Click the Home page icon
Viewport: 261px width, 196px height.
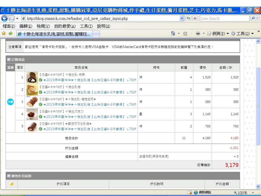tap(173, 33)
